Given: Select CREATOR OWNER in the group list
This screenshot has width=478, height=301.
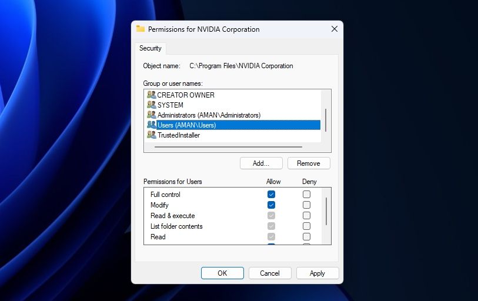Looking at the screenshot, I should tap(186, 95).
